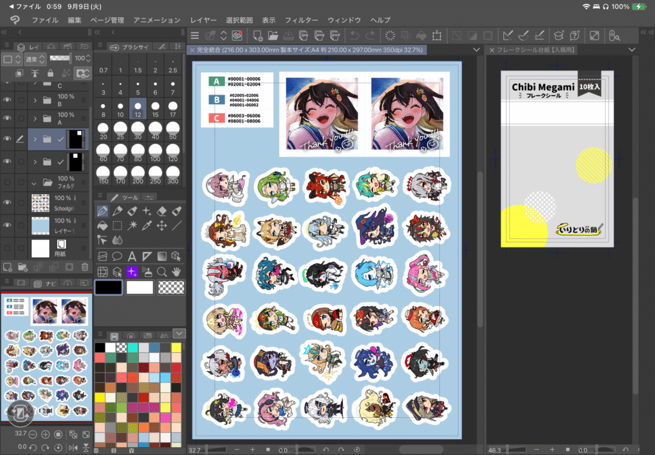Image resolution: width=655 pixels, height=455 pixels.
Task: Toggle Set as reference layer lighthouse icon
Action: point(35,73)
